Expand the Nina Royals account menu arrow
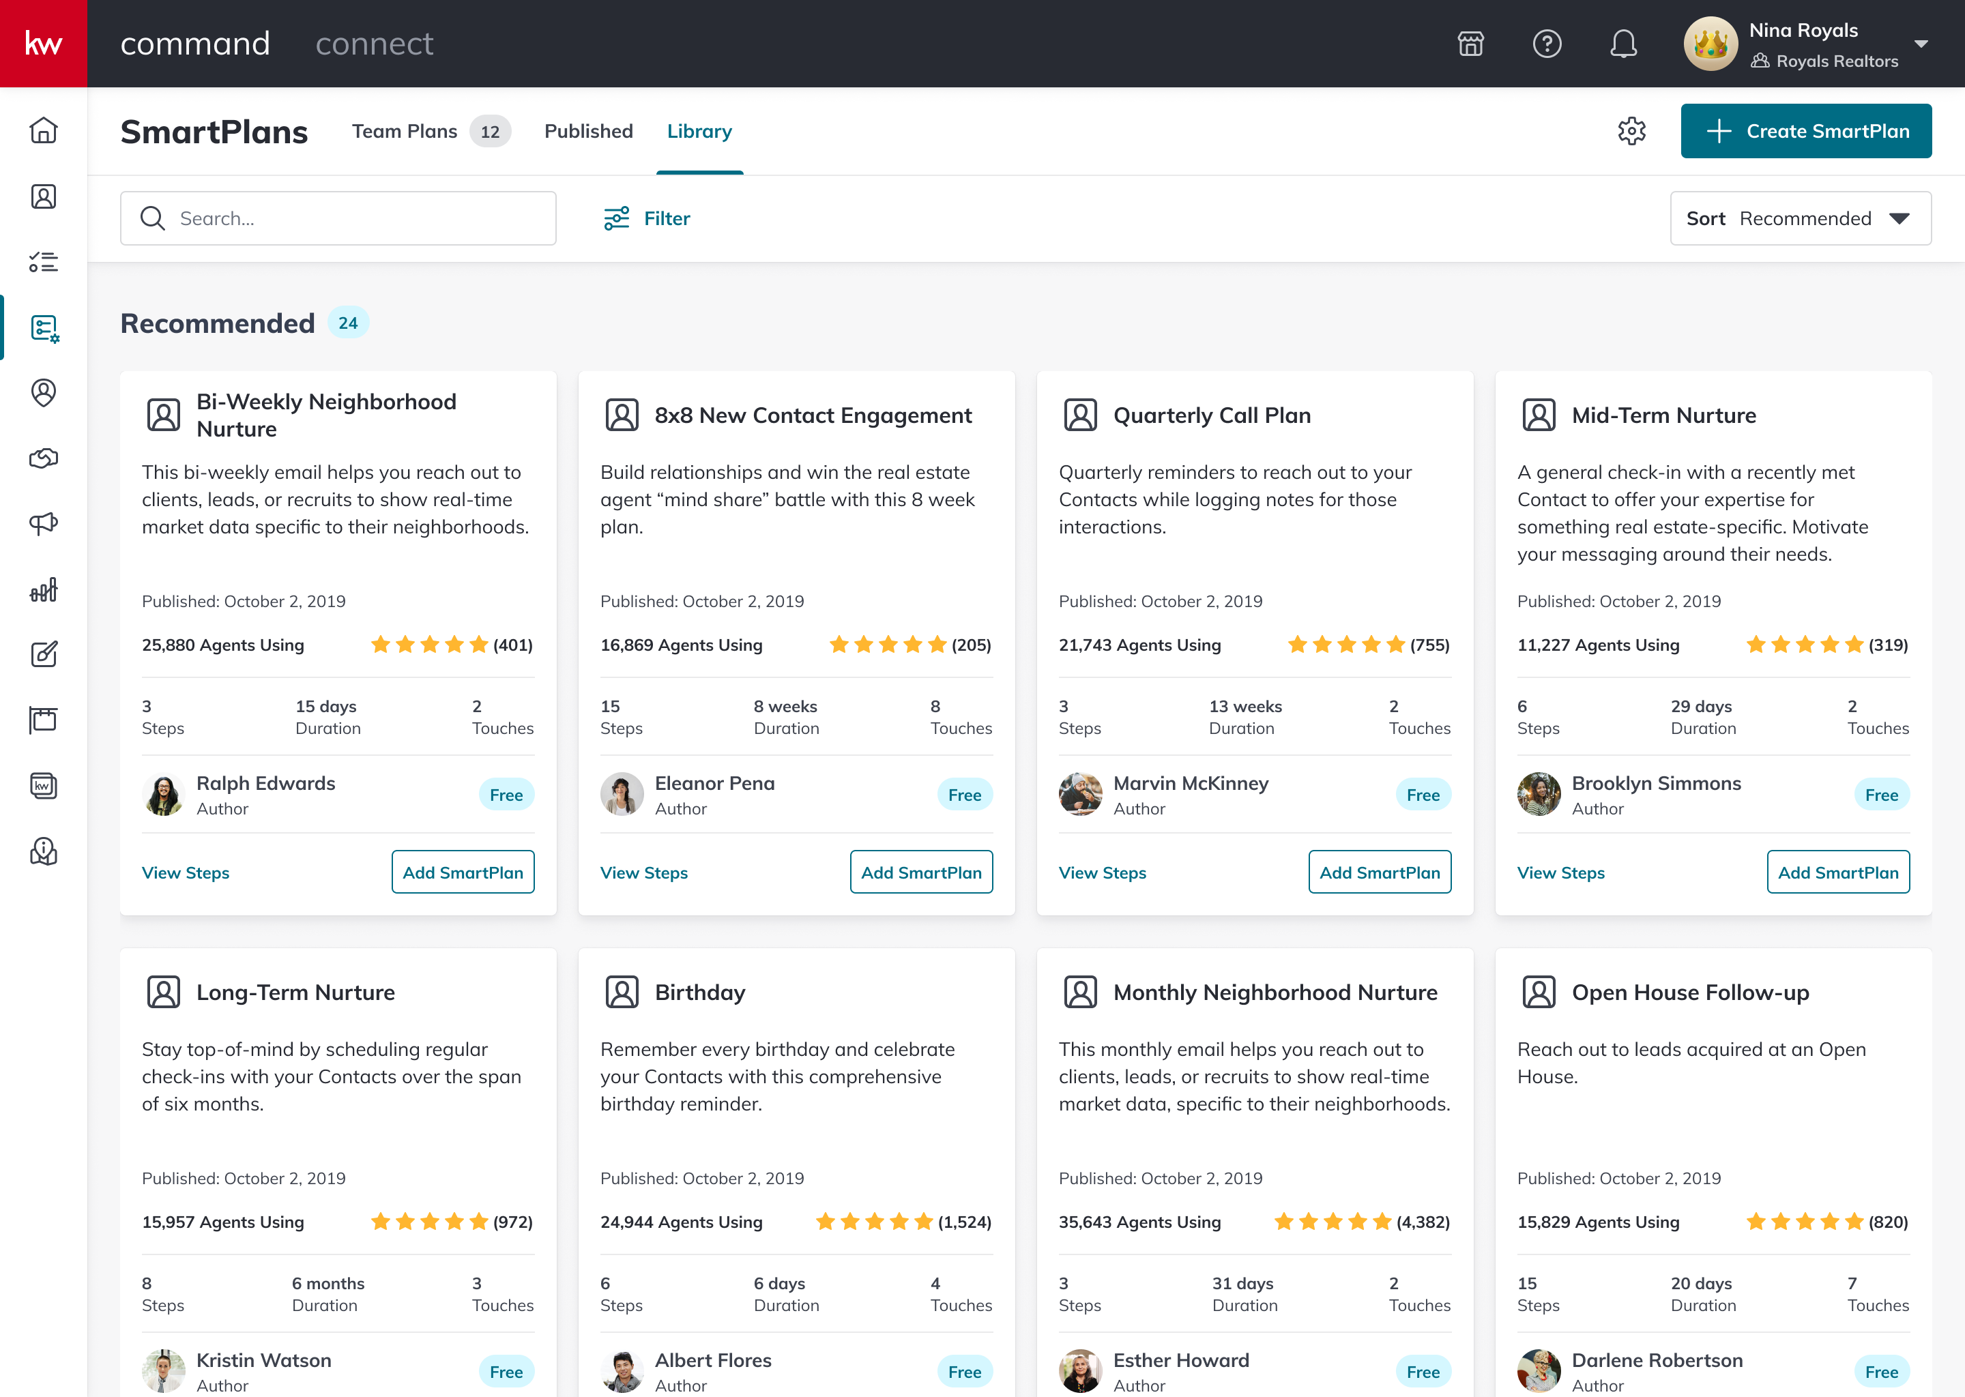1965x1397 pixels. click(1920, 44)
